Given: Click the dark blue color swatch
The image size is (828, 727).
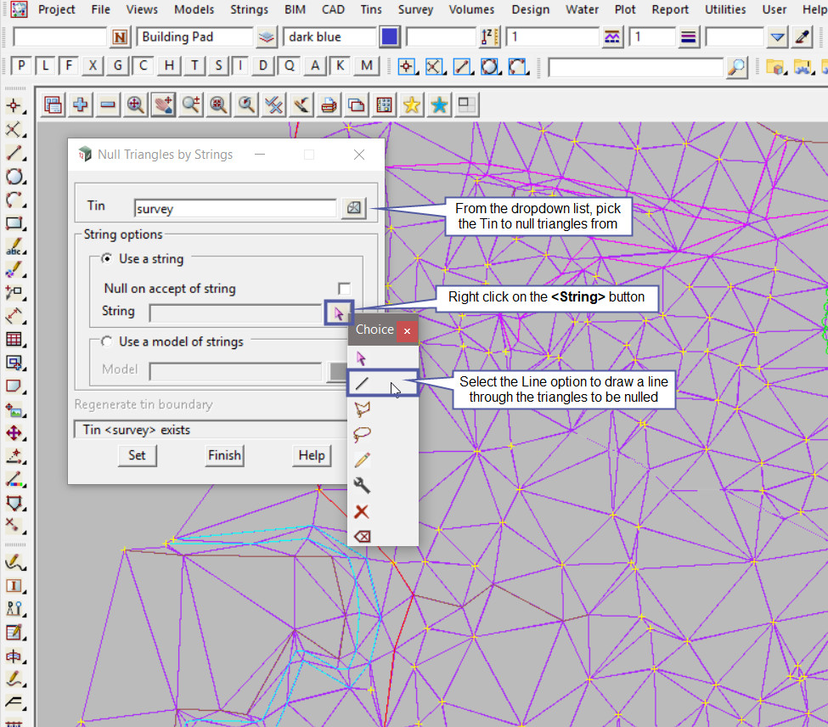Looking at the screenshot, I should [x=390, y=37].
